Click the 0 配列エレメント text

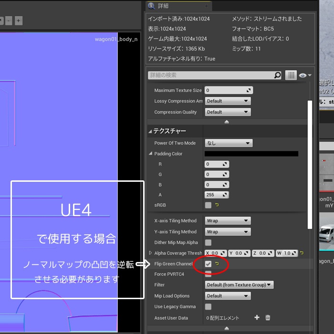coord(223,318)
